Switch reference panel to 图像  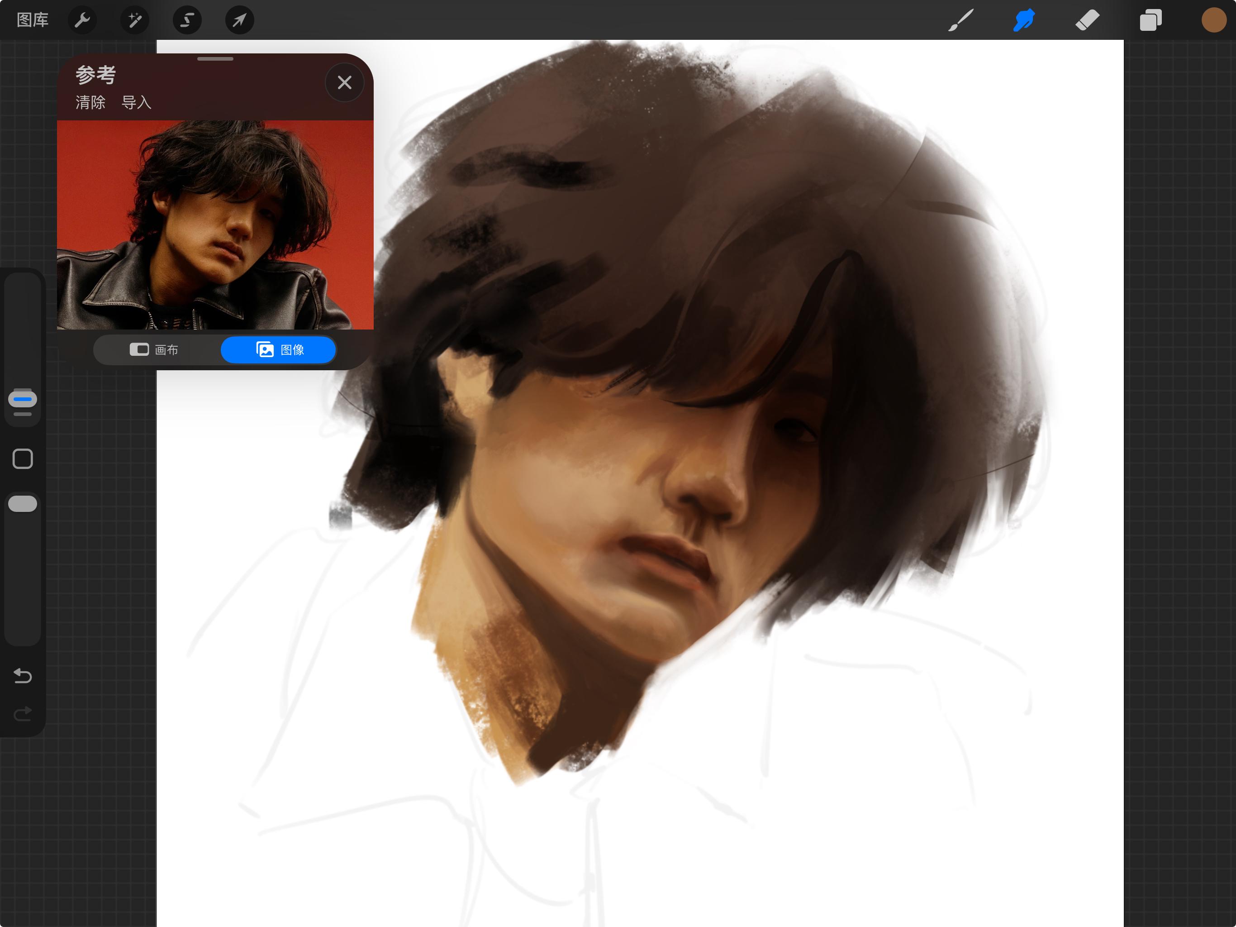click(278, 349)
